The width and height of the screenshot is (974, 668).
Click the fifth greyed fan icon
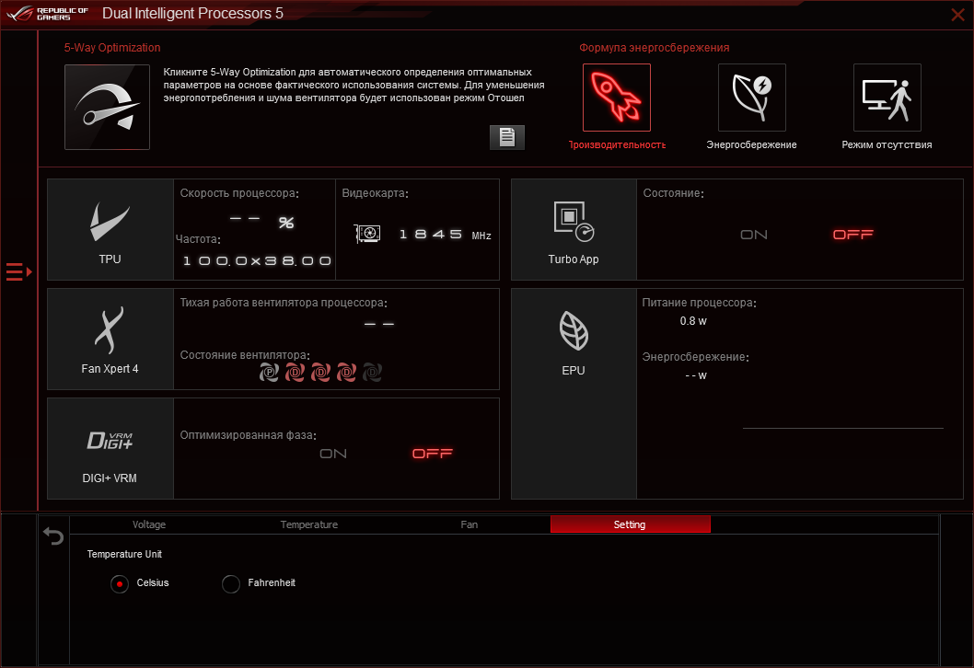coord(372,373)
